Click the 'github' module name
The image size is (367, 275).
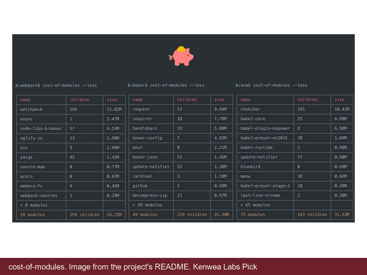[x=140, y=186]
